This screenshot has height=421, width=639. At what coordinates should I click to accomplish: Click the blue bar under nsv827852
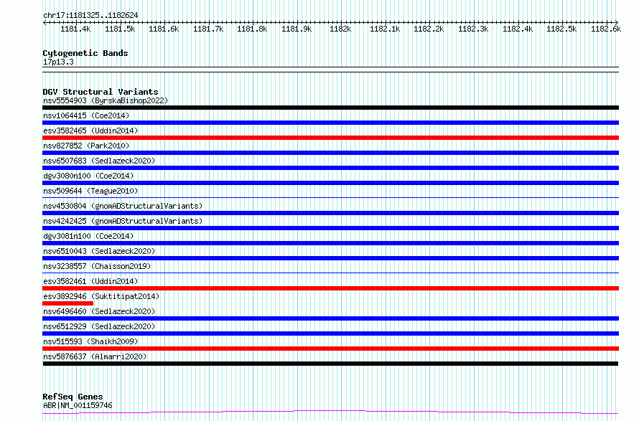pos(330,153)
